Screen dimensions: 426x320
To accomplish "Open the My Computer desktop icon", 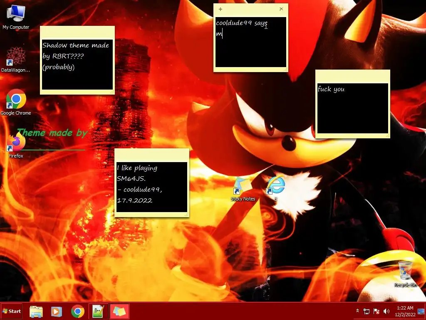I will click(x=16, y=17).
